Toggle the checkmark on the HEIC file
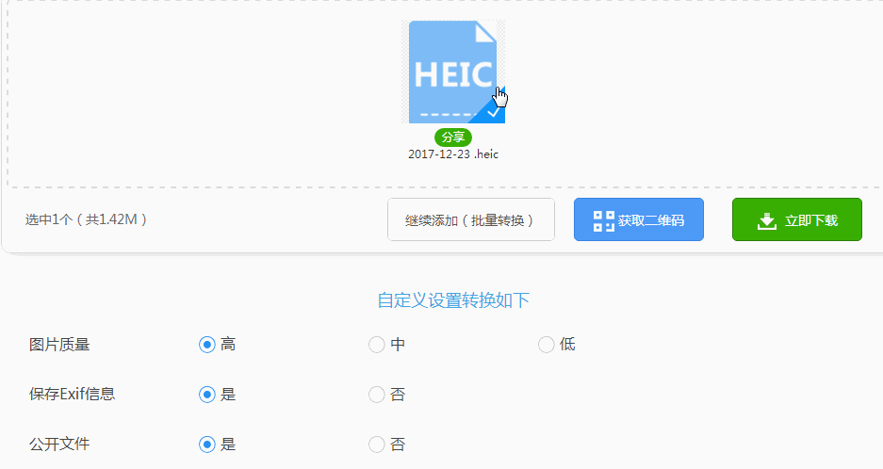The image size is (883, 469). 494,113
